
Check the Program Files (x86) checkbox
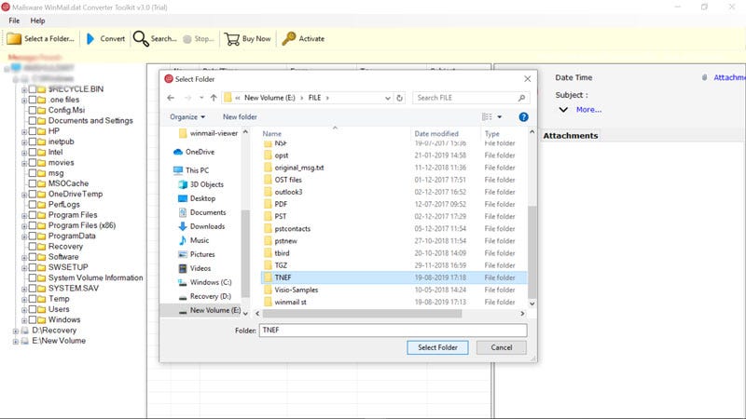click(x=33, y=225)
